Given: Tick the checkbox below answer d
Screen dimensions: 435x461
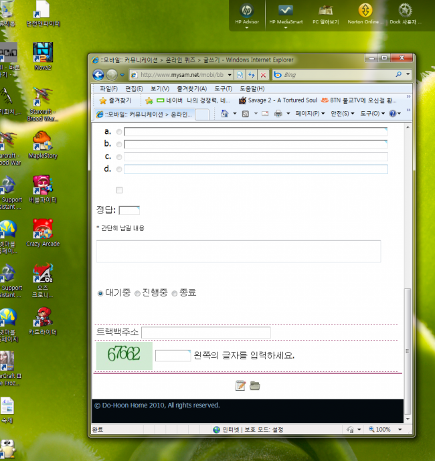Looking at the screenshot, I should pos(120,191).
